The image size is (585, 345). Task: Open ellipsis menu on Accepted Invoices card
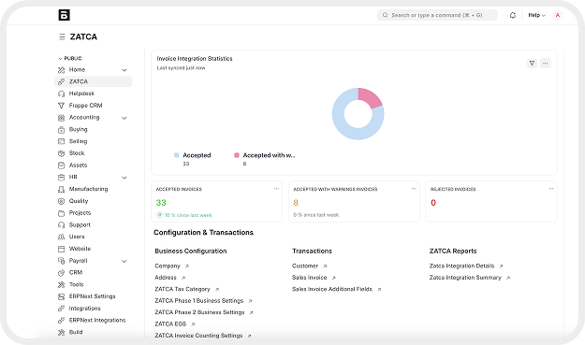pos(276,189)
